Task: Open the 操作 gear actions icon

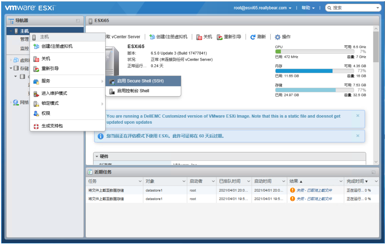Action: (x=278, y=37)
